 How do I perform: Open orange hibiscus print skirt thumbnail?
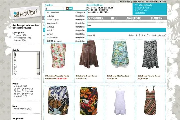pyautogui.click(x=89, y=101)
